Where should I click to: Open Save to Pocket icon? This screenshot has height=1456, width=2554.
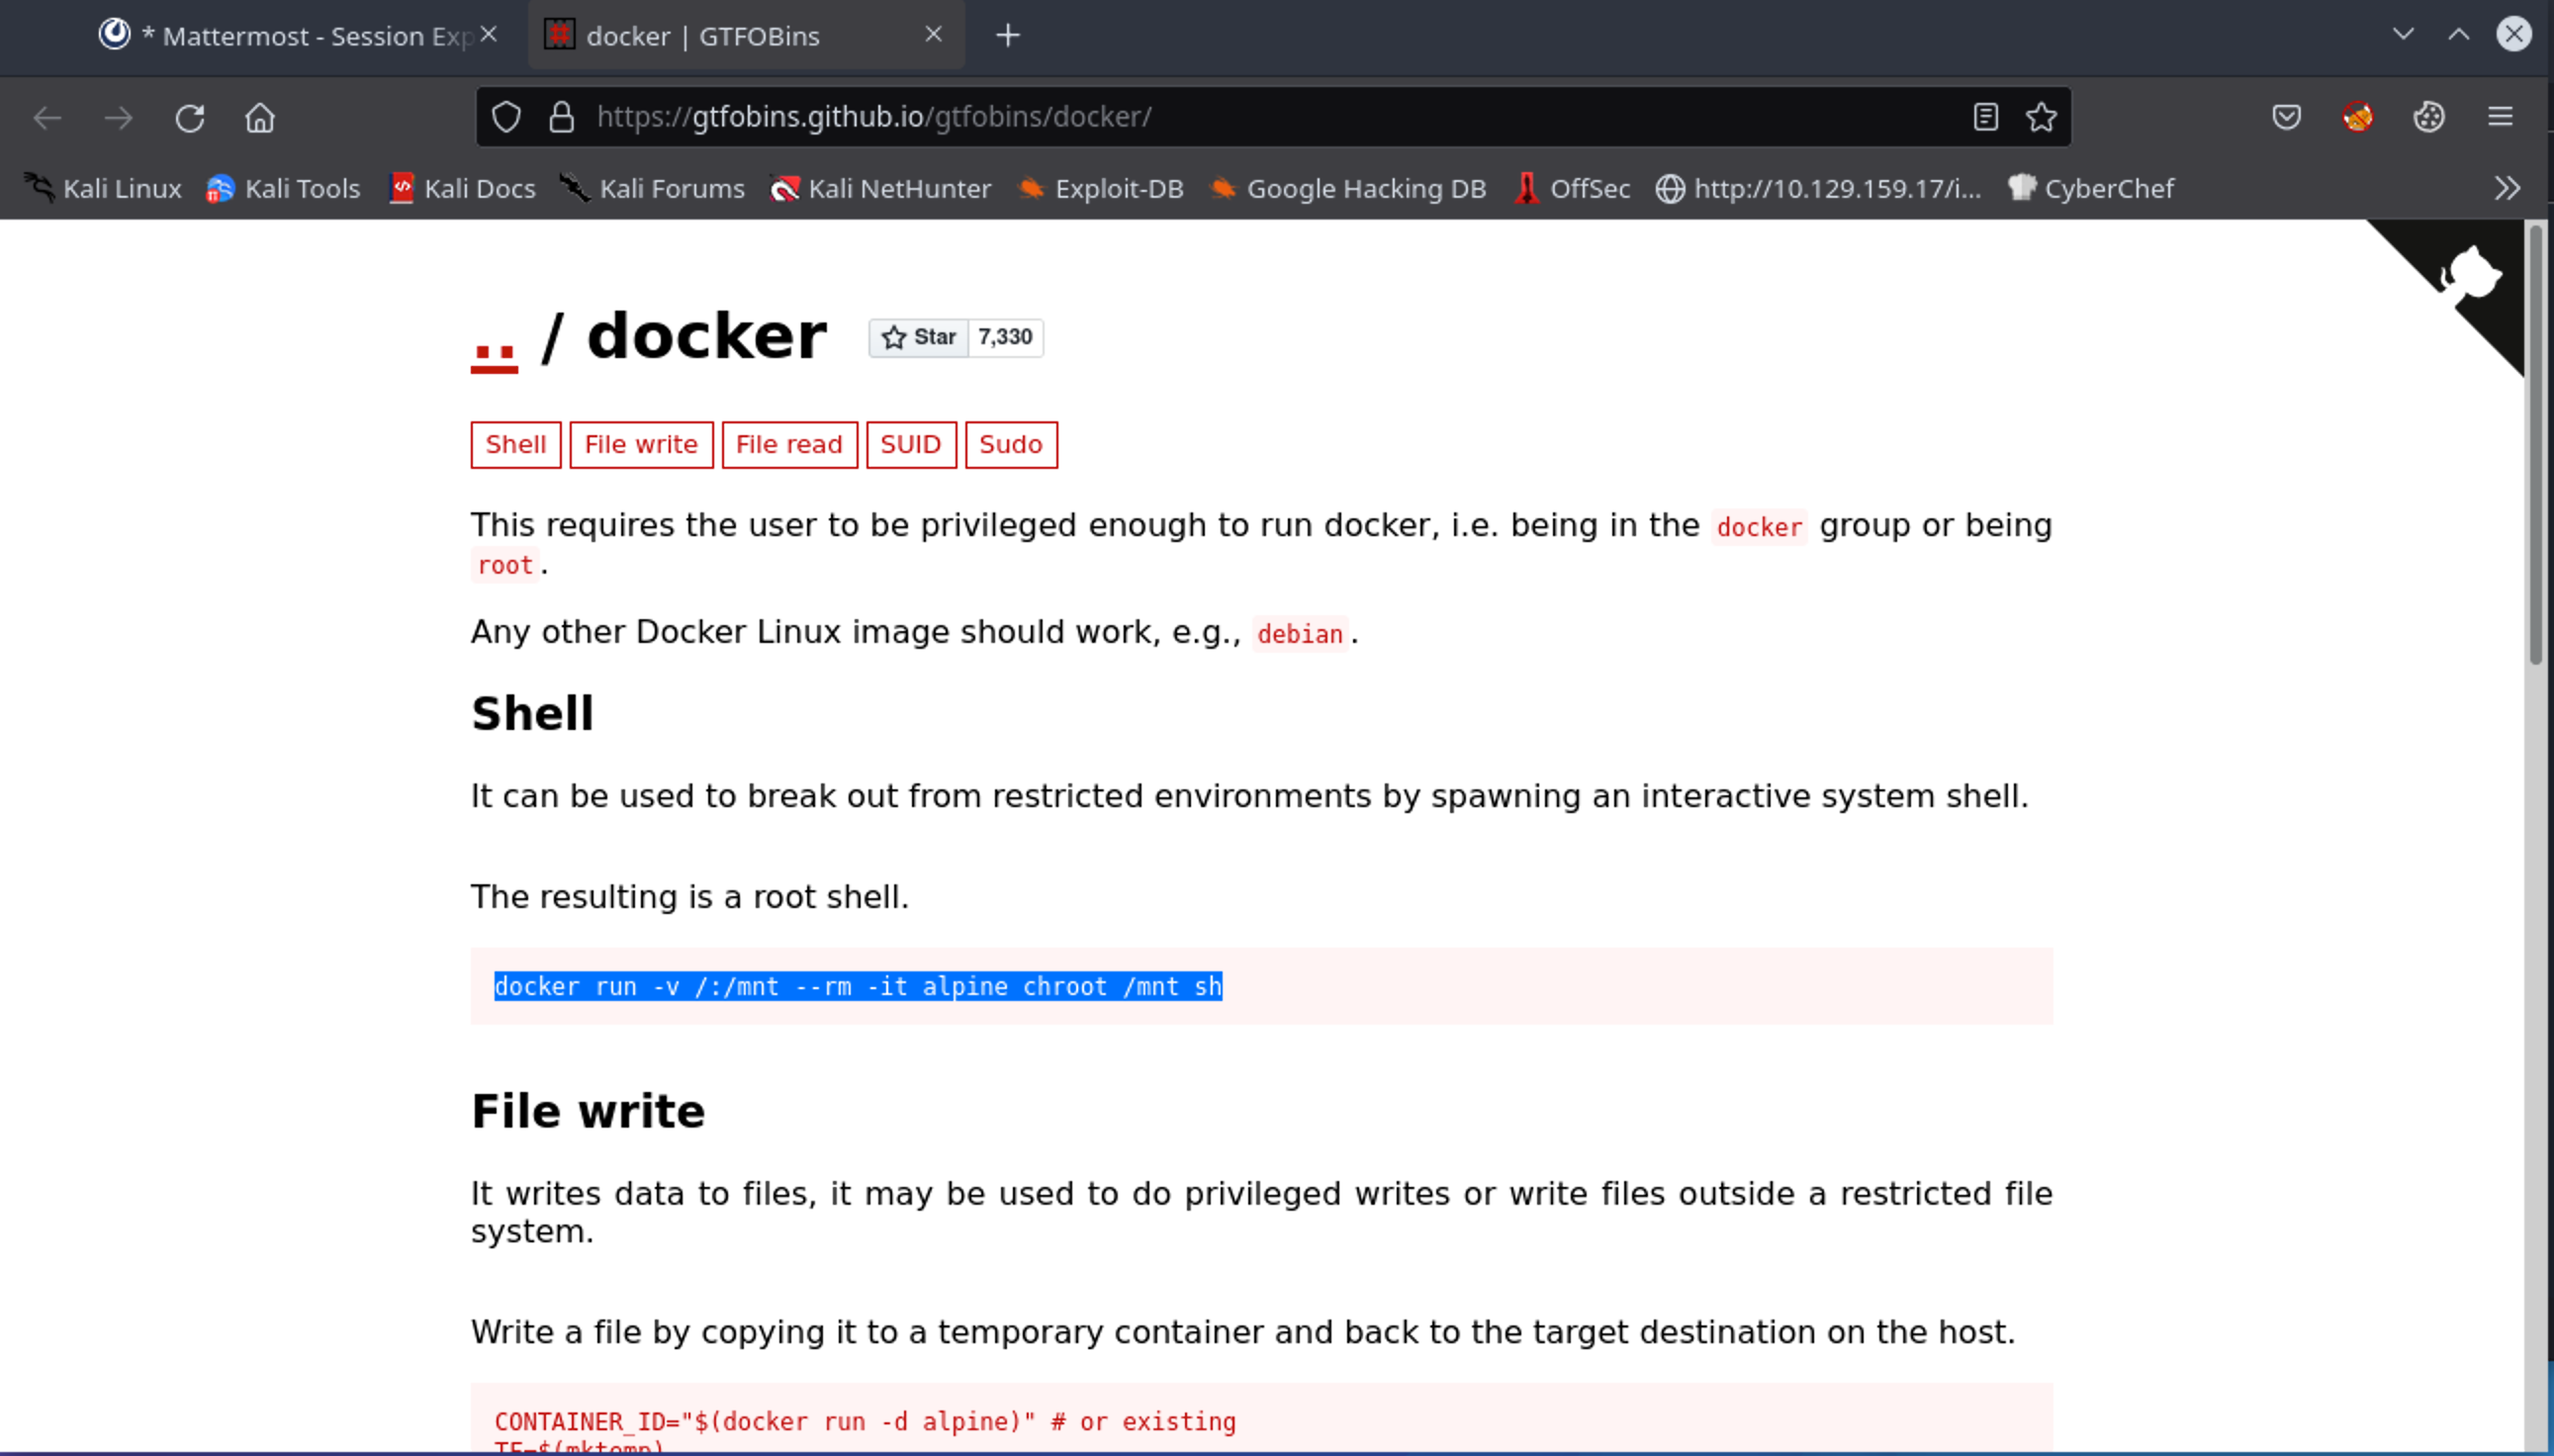point(2287,117)
